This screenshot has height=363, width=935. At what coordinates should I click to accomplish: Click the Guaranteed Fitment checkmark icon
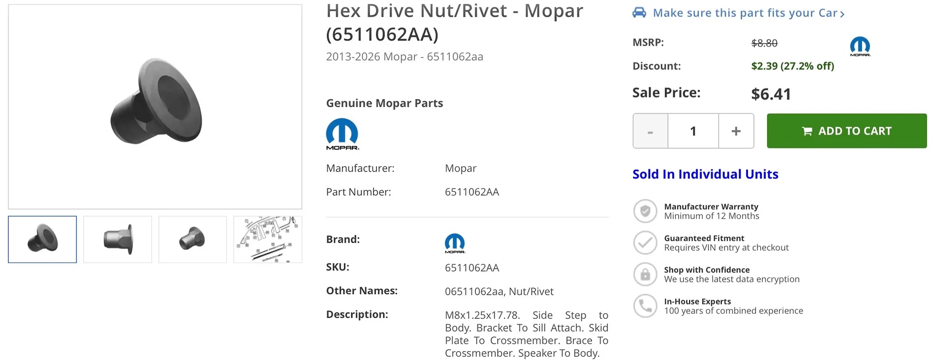(645, 243)
